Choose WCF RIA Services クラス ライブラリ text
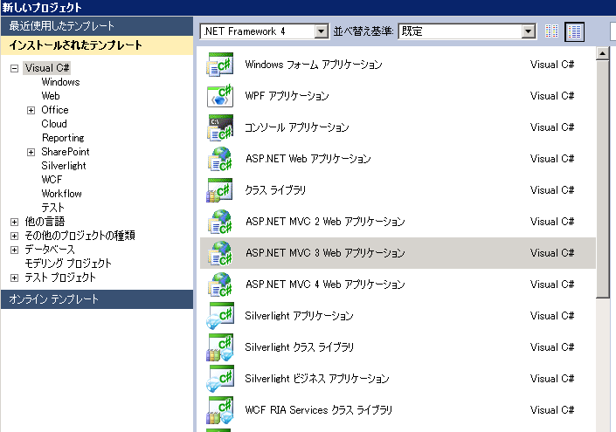 pos(319,409)
